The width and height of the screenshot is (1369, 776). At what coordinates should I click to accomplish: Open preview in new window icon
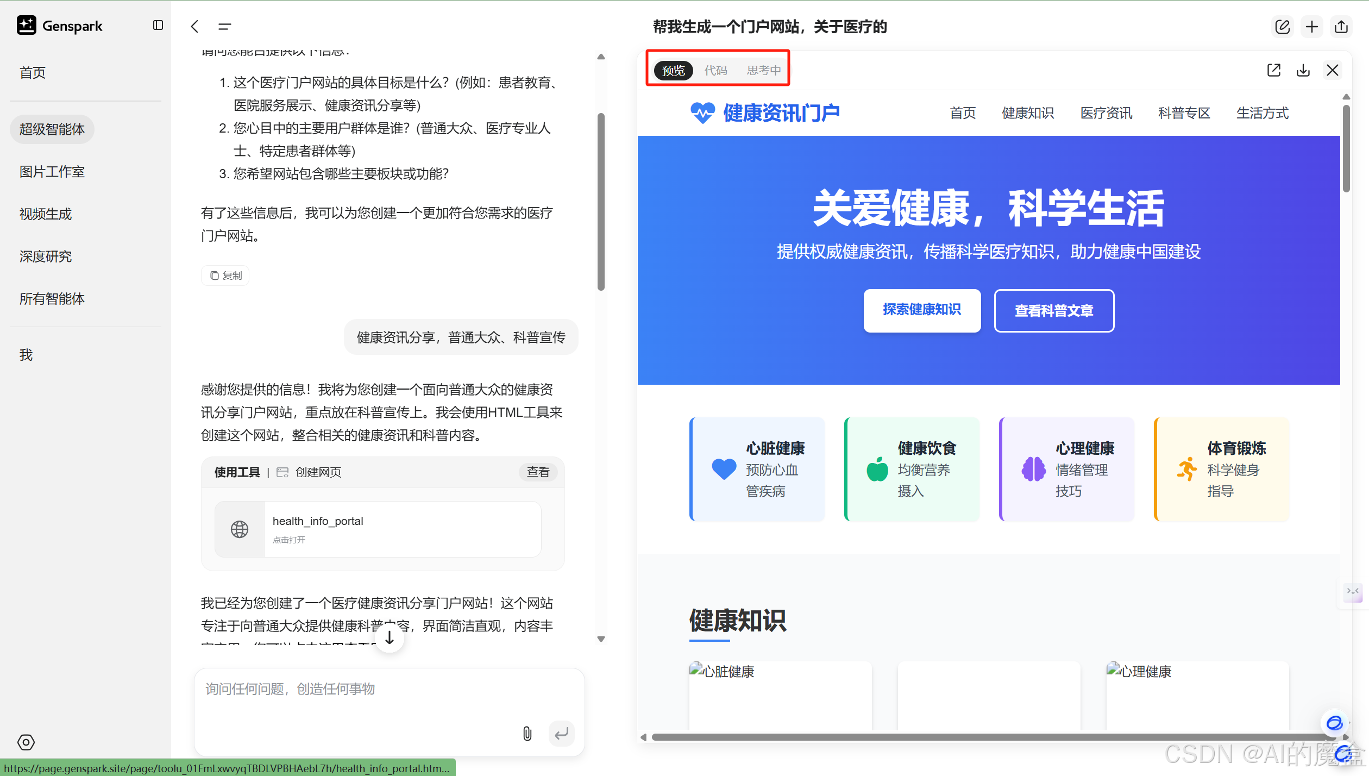pyautogui.click(x=1274, y=70)
